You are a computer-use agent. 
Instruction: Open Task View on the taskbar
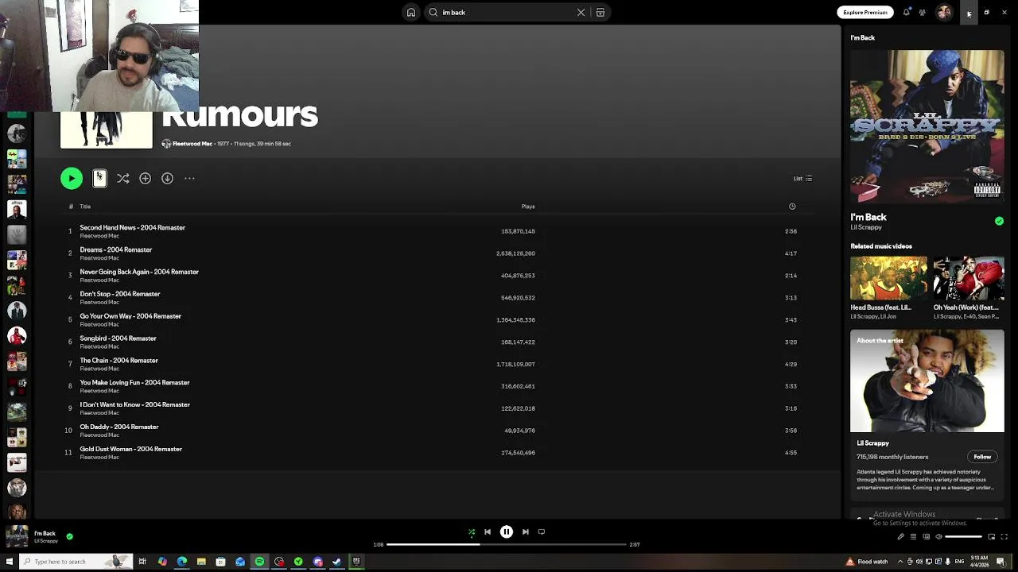click(142, 562)
